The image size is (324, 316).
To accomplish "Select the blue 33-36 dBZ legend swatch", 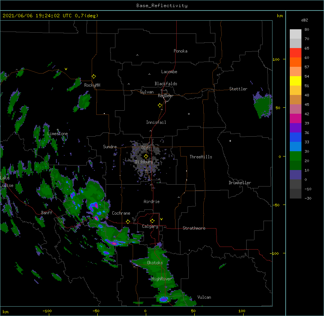I will click(x=295, y=137).
